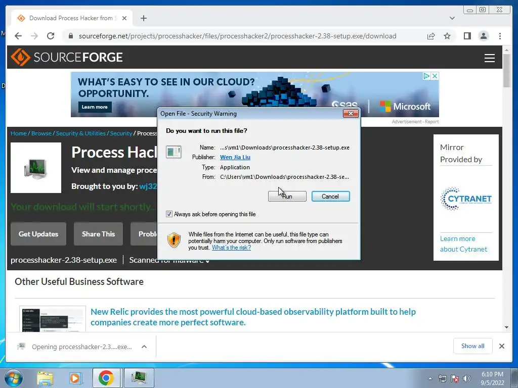Viewport: 518px width, 388px height.
Task: Toggle Chrome side panel icon
Action: 467,36
